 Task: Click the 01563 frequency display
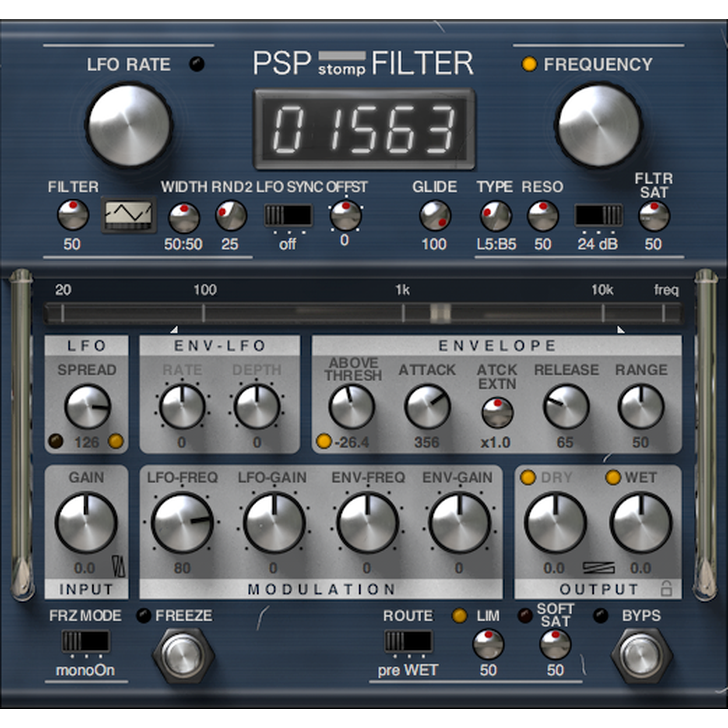pyautogui.click(x=364, y=129)
